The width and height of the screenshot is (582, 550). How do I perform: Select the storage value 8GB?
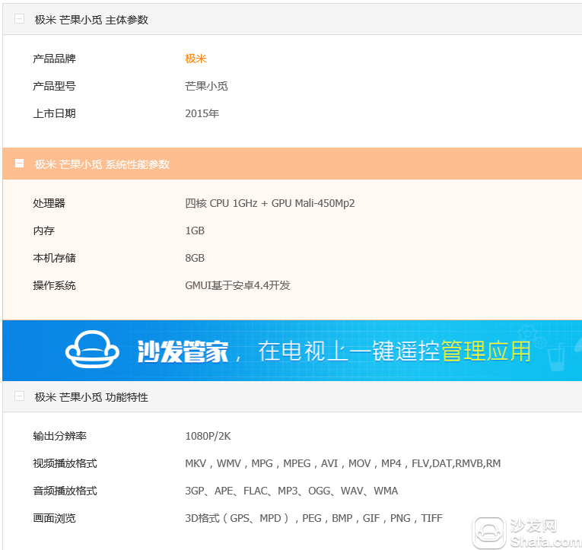click(x=195, y=258)
